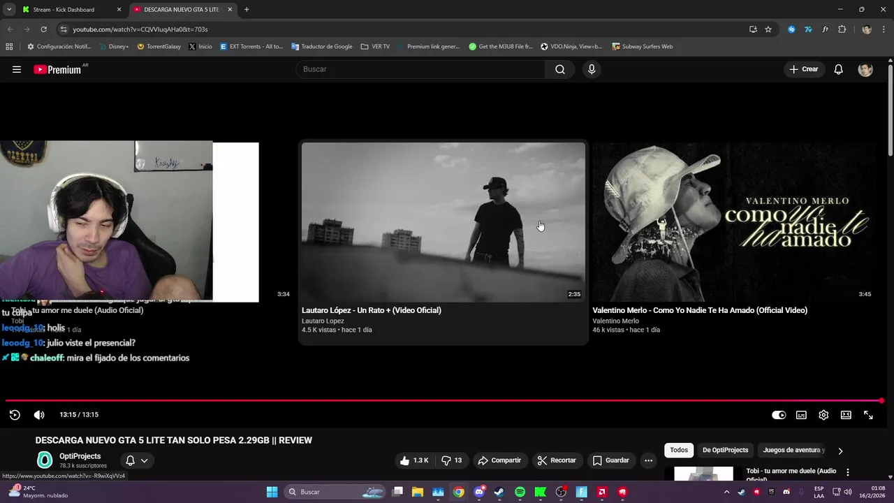The image size is (894, 503).
Task: Save the video with Guardar
Action: pos(610,460)
